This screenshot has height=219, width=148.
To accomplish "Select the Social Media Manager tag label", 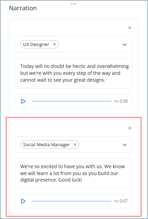I will [x=46, y=145].
